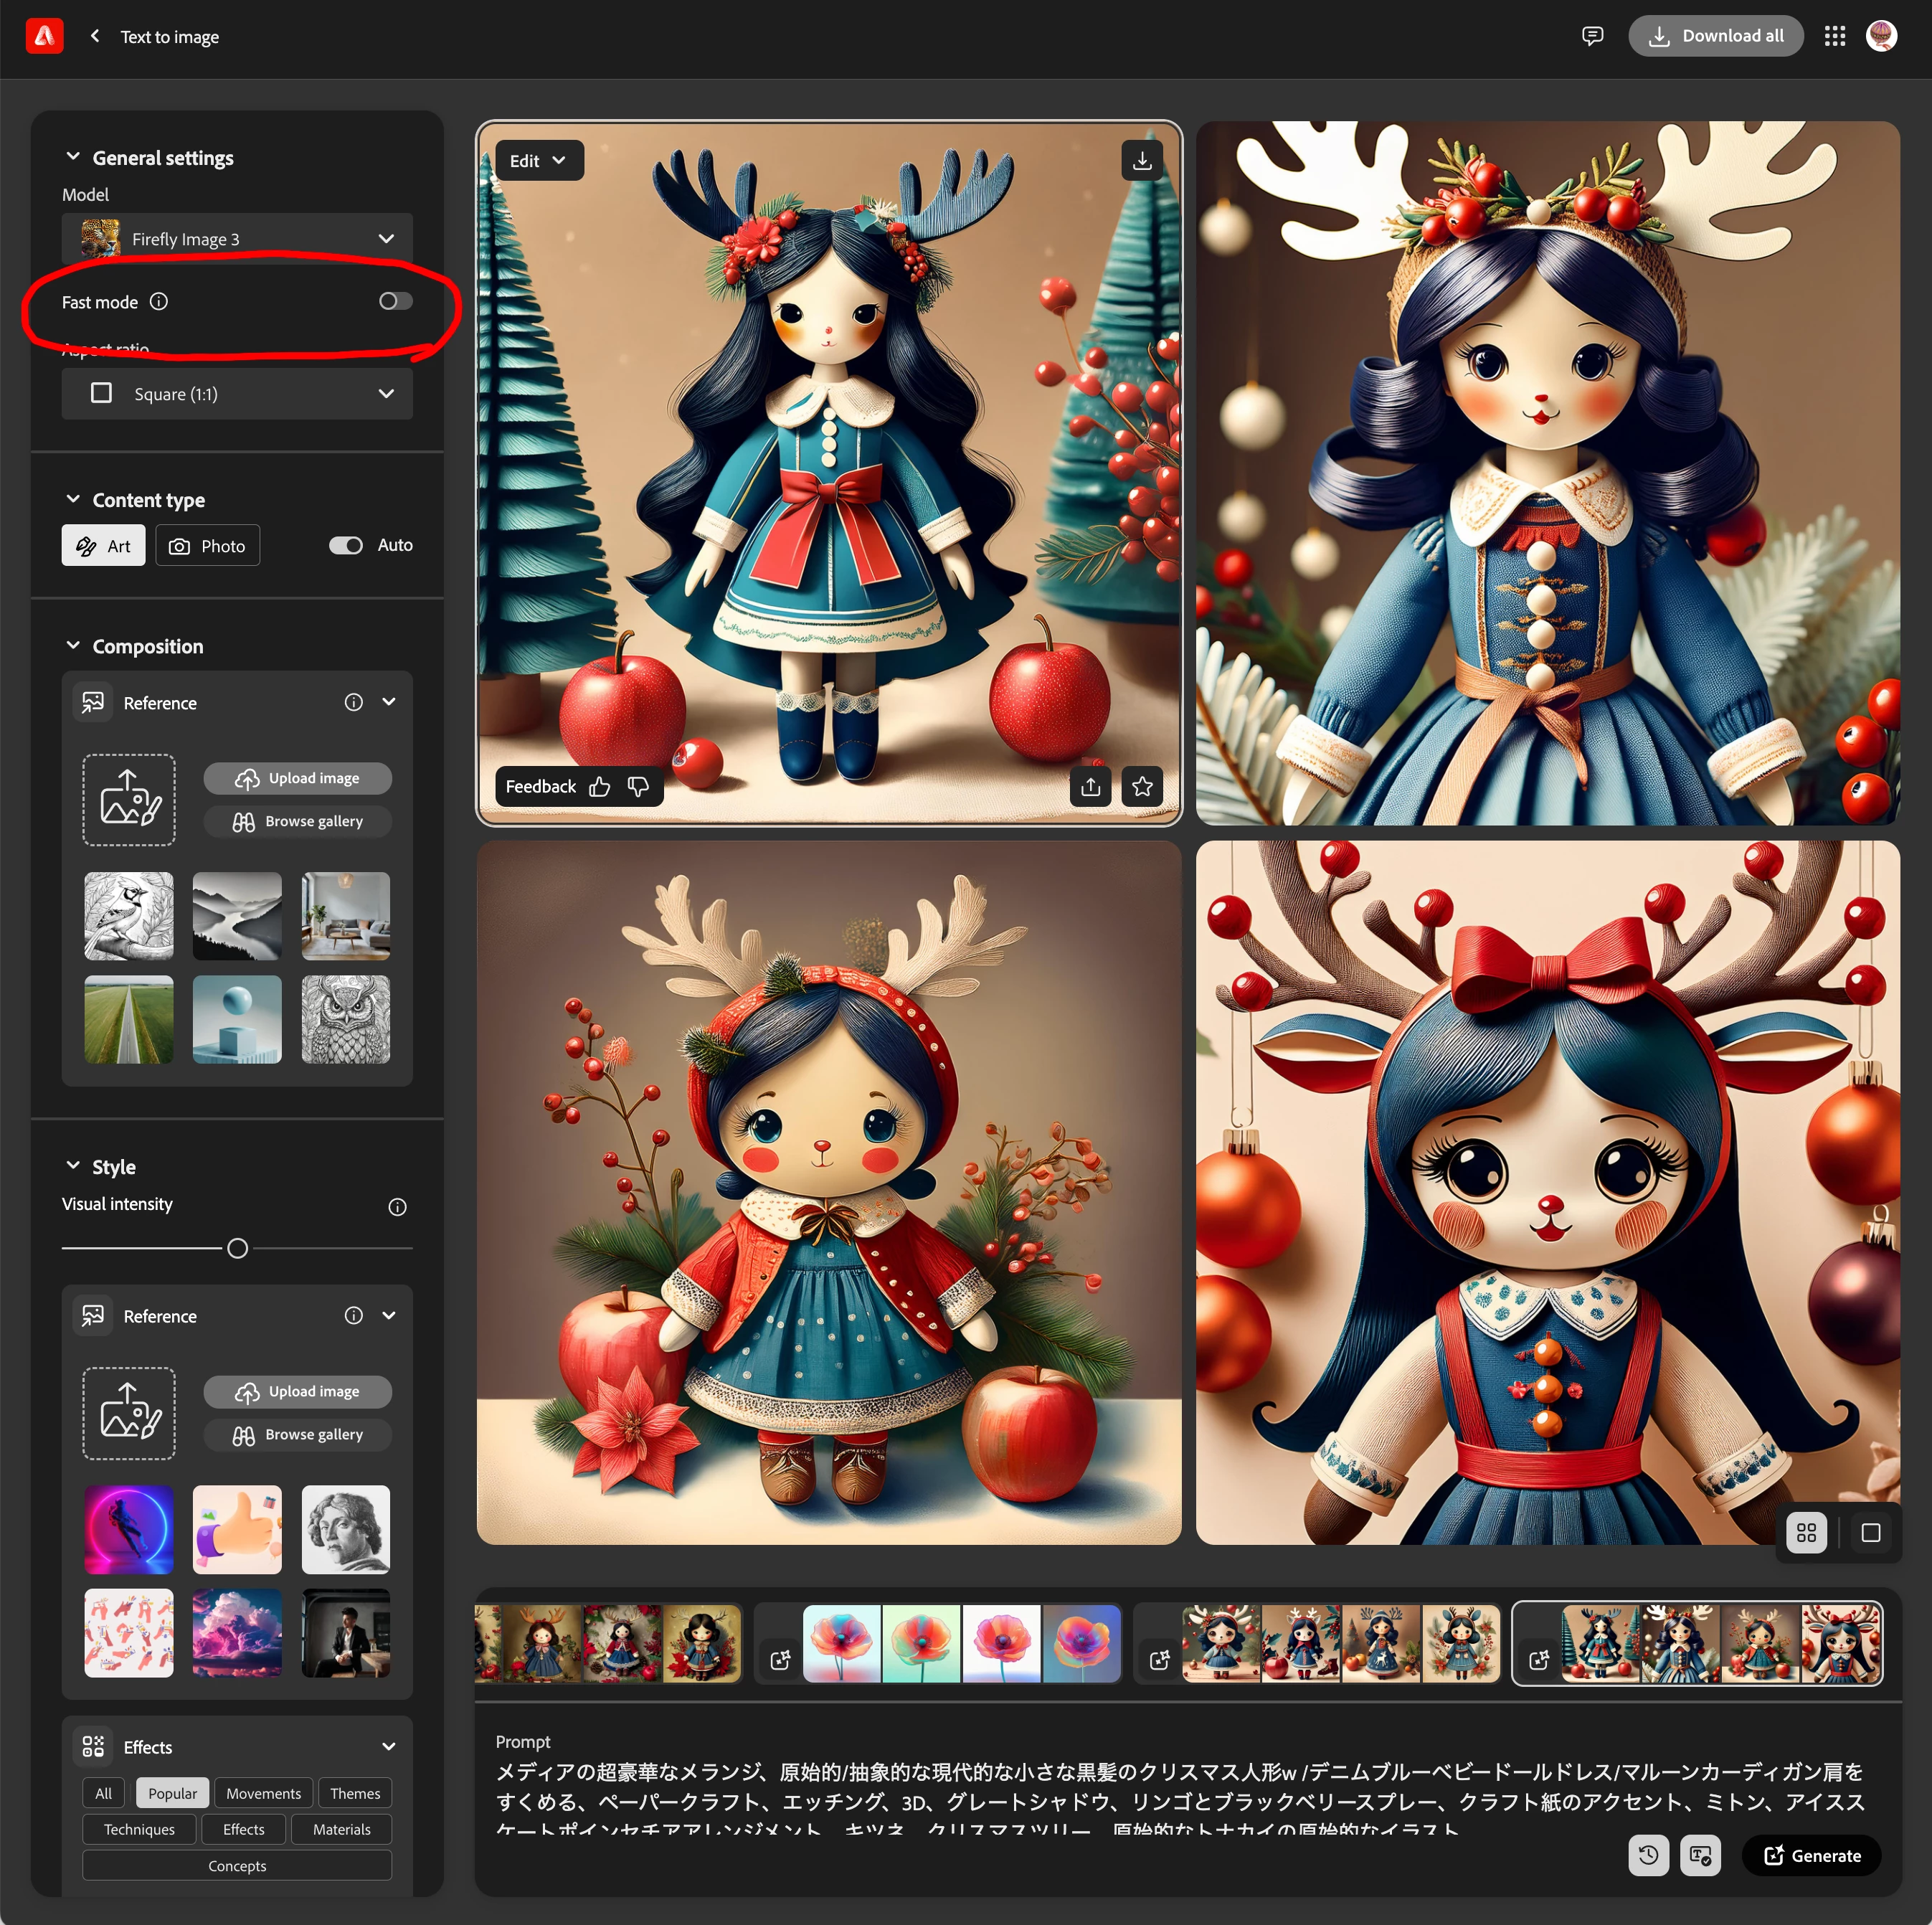This screenshot has width=1932, height=1925.
Task: Click the Download all button
Action: tap(1715, 36)
